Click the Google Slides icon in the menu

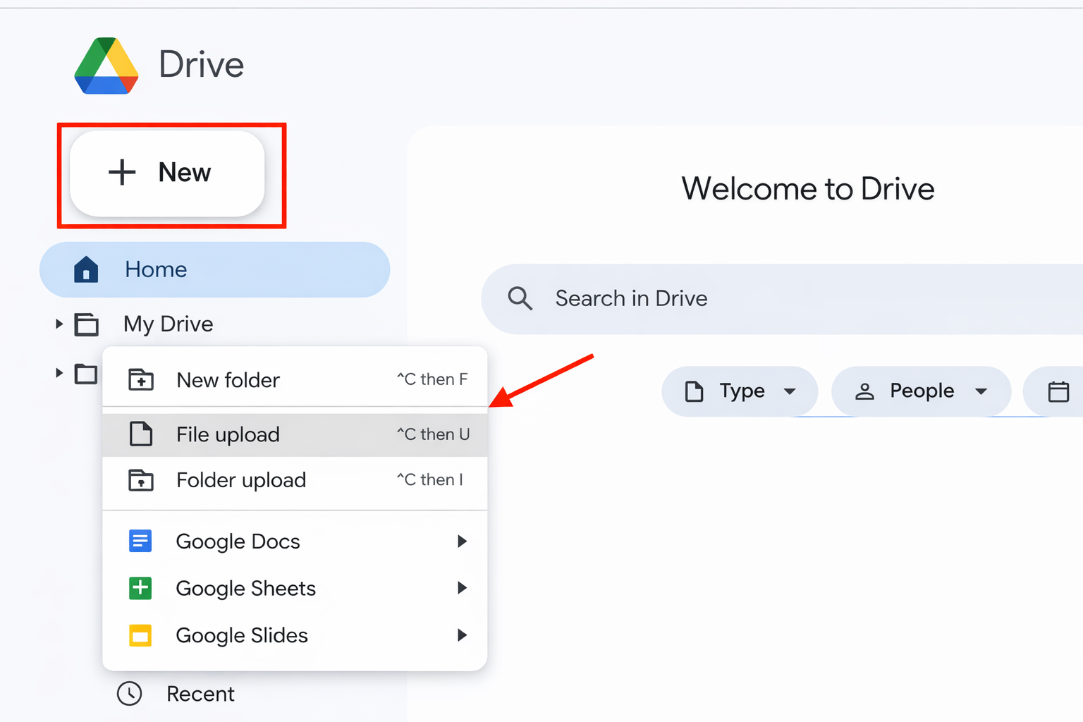[x=141, y=635]
